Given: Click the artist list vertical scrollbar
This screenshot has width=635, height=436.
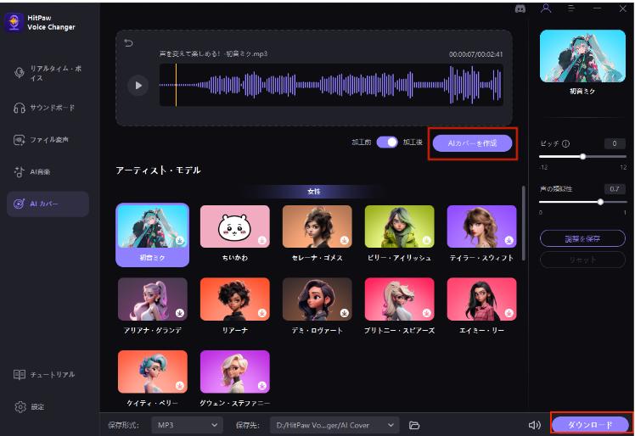Looking at the screenshot, I should [523, 222].
